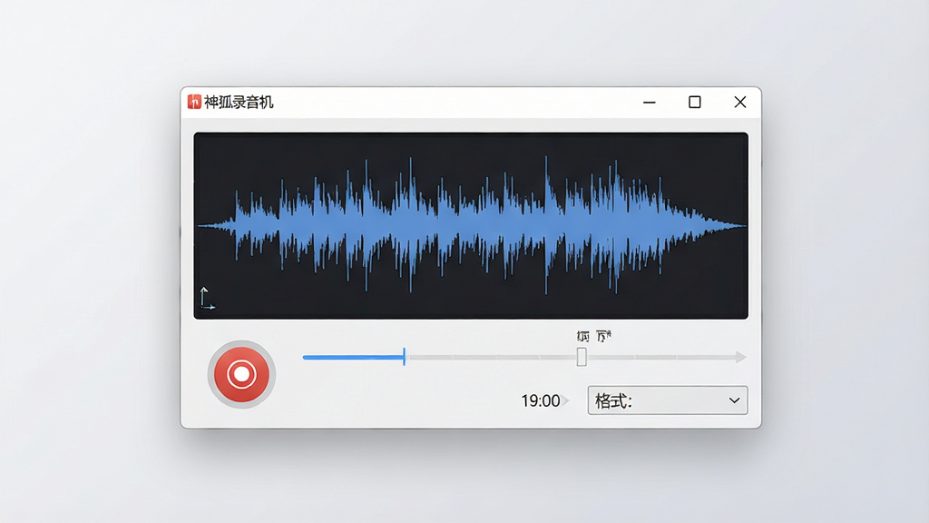
Task: Click the 神狐录音机 title text
Action: tap(239, 102)
